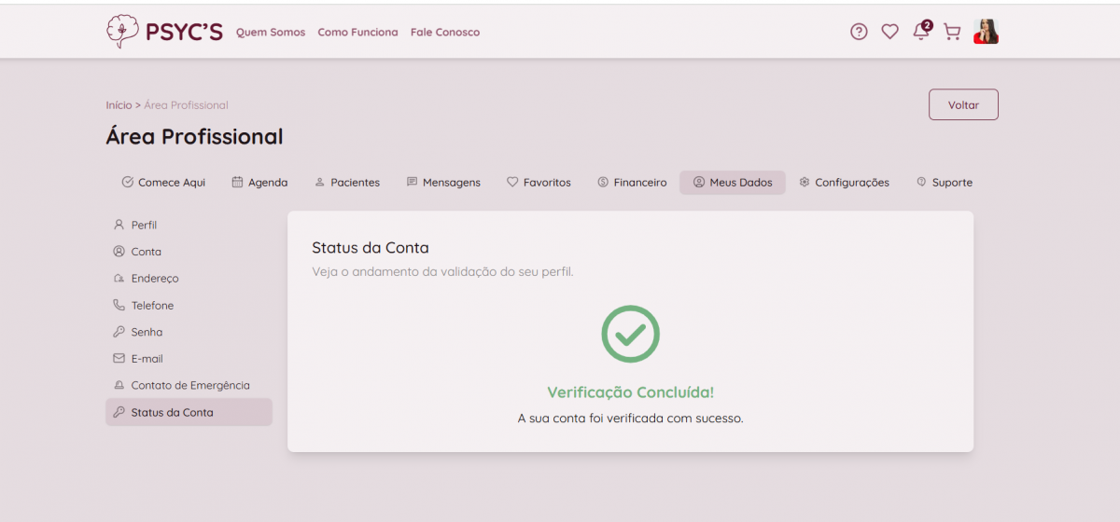Open Quem Somos menu item

pyautogui.click(x=271, y=33)
